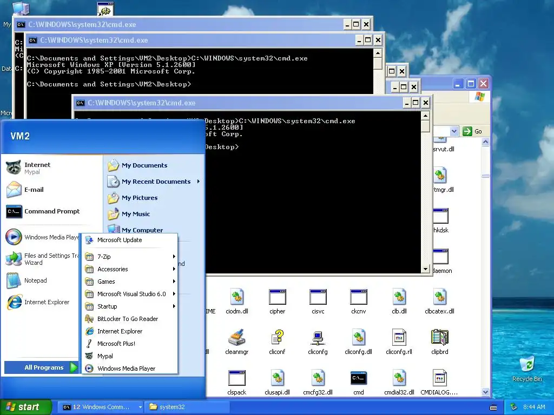Launch Windows Media Player from All Programs list
Viewport: 554px width, 415px height.
130,369
